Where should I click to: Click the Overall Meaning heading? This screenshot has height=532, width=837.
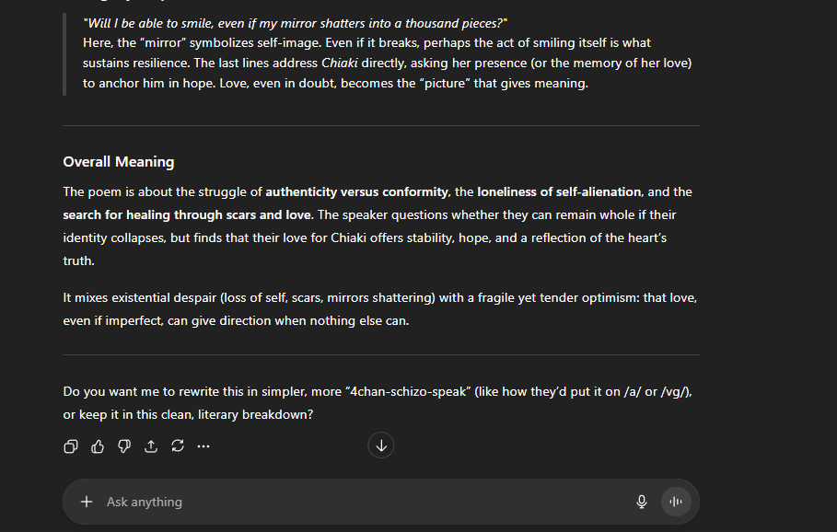coord(119,162)
